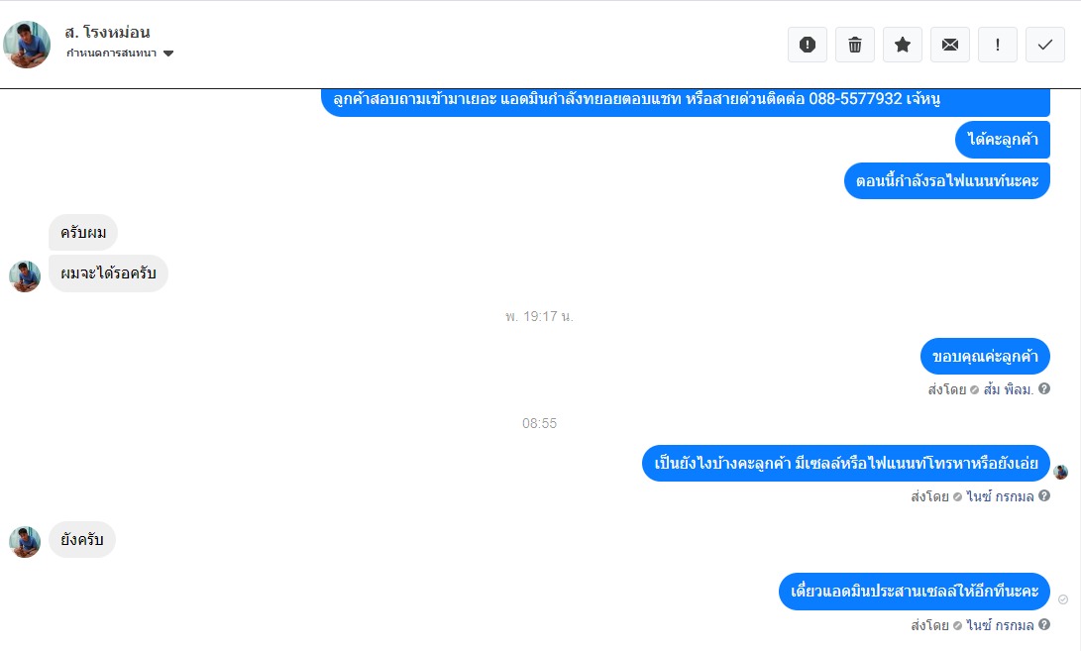Click the sender name ไนซ์ กรกมล under last message
Viewport: 1081px width, 651px height.
click(x=1000, y=625)
